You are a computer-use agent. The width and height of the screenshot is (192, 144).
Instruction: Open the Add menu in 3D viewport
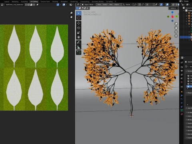point(111,4)
